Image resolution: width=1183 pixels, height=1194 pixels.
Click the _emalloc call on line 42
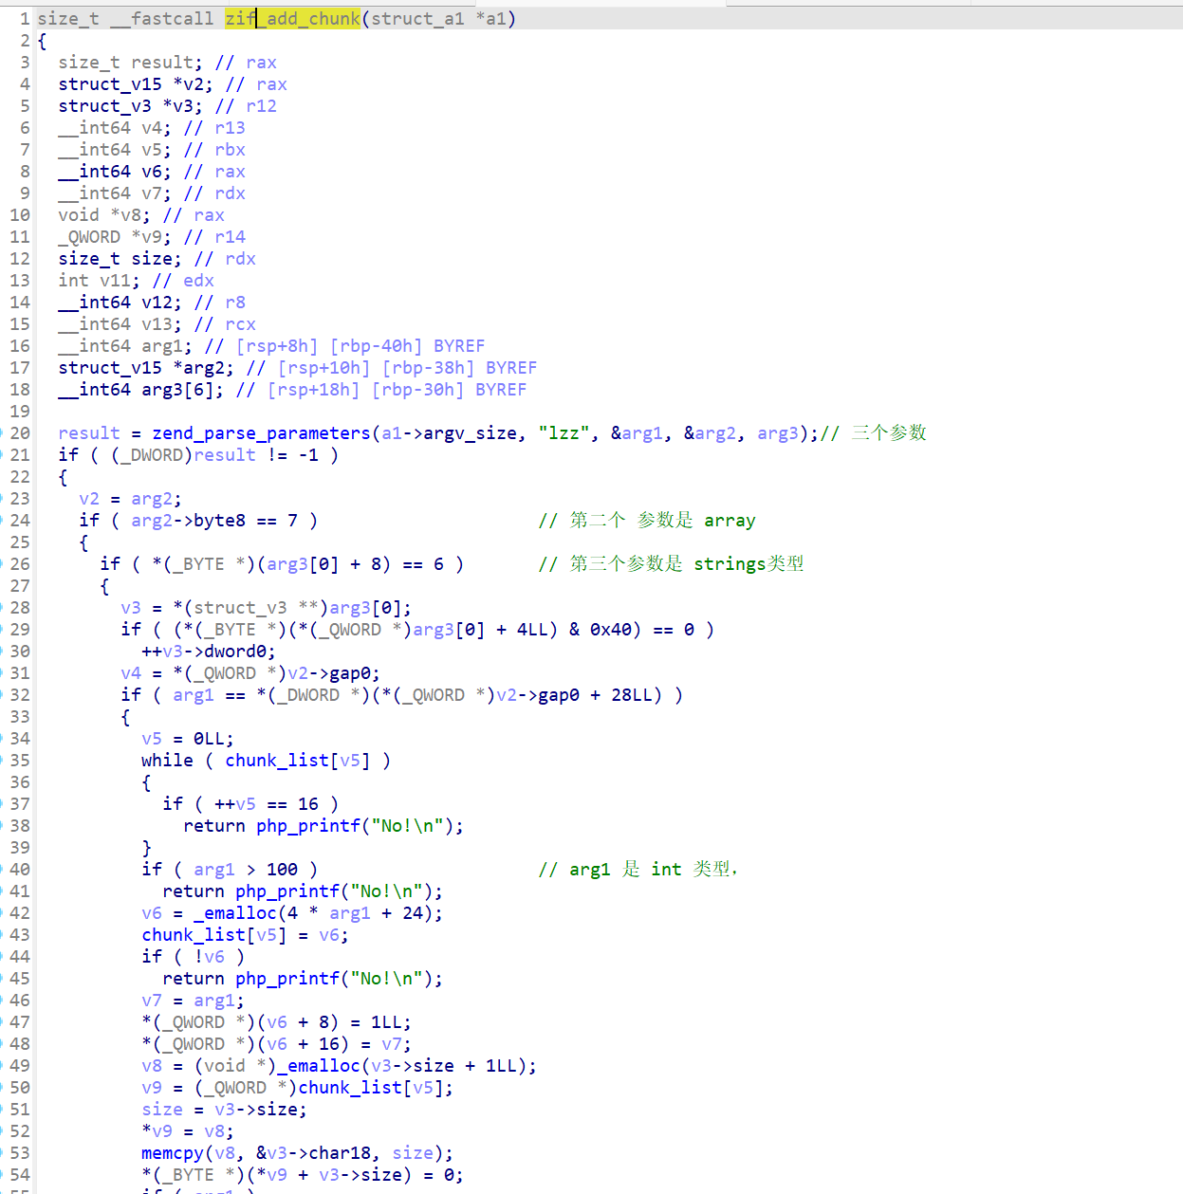(319, 912)
